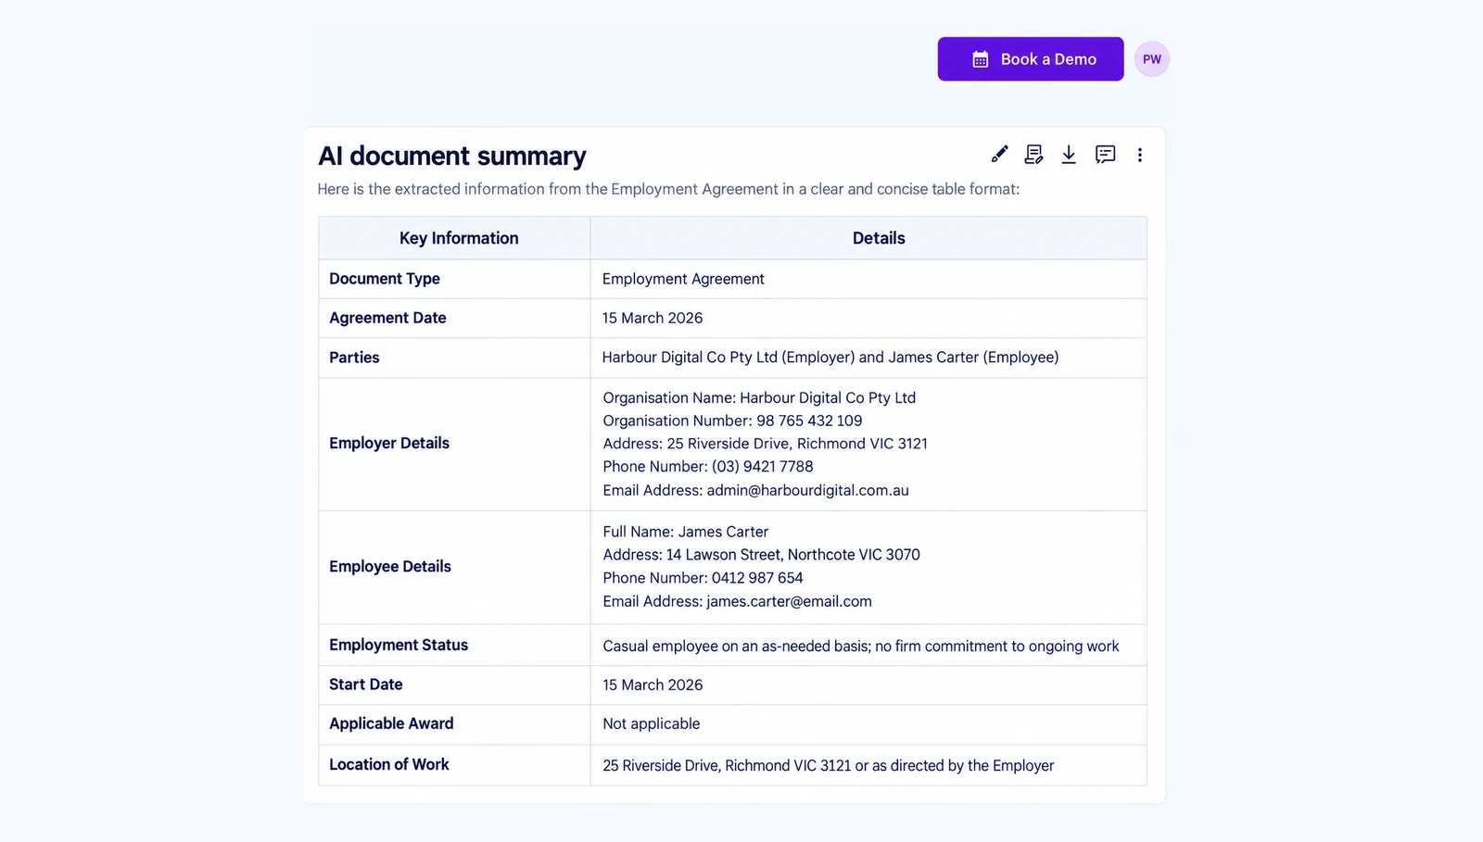Click employer address '25 Riverside Drive, Richmond'
Image resolution: width=1483 pixels, height=842 pixels.
tap(766, 444)
